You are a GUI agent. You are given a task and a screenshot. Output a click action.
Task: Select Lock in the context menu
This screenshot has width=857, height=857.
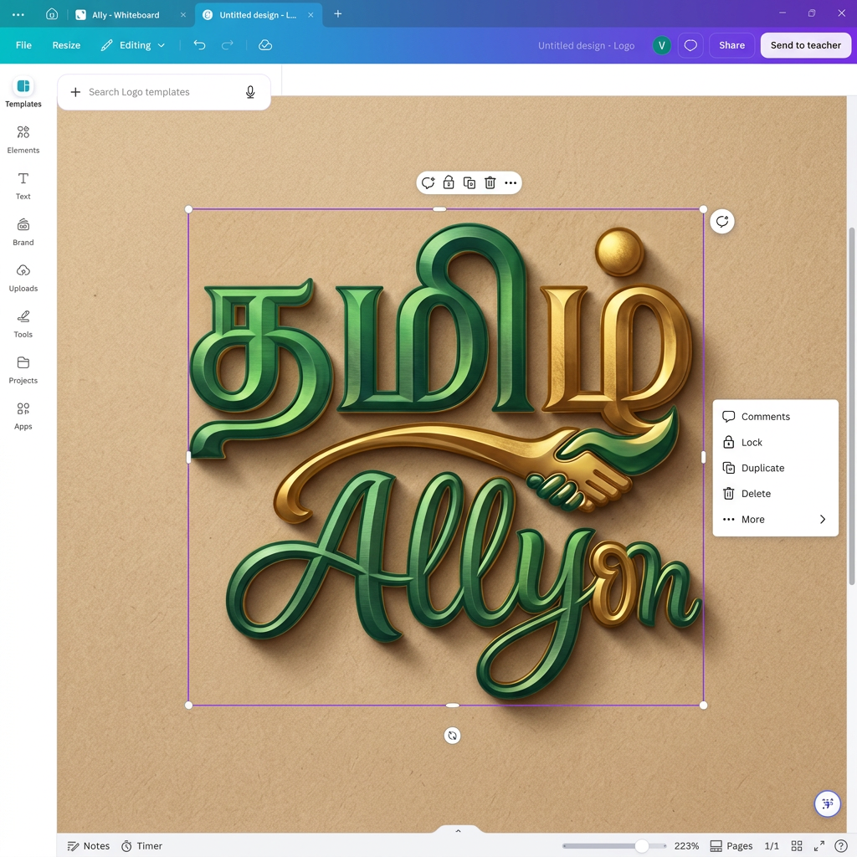(x=775, y=442)
